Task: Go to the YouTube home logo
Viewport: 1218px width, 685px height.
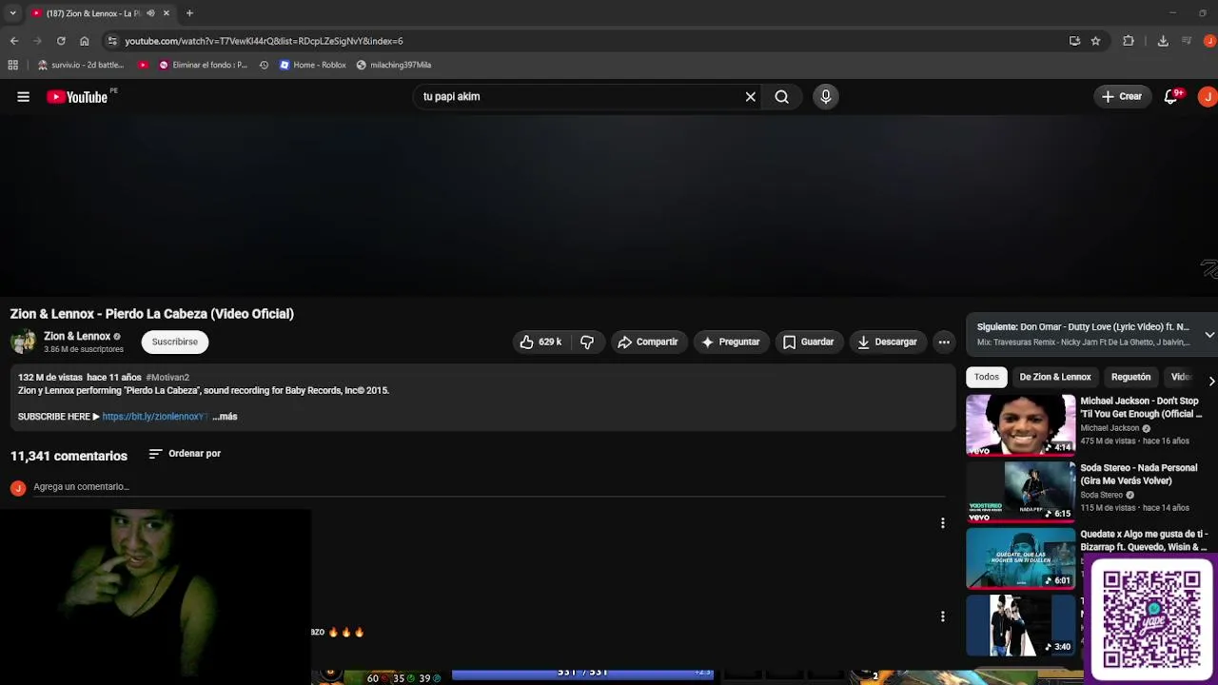Action: click(x=77, y=97)
